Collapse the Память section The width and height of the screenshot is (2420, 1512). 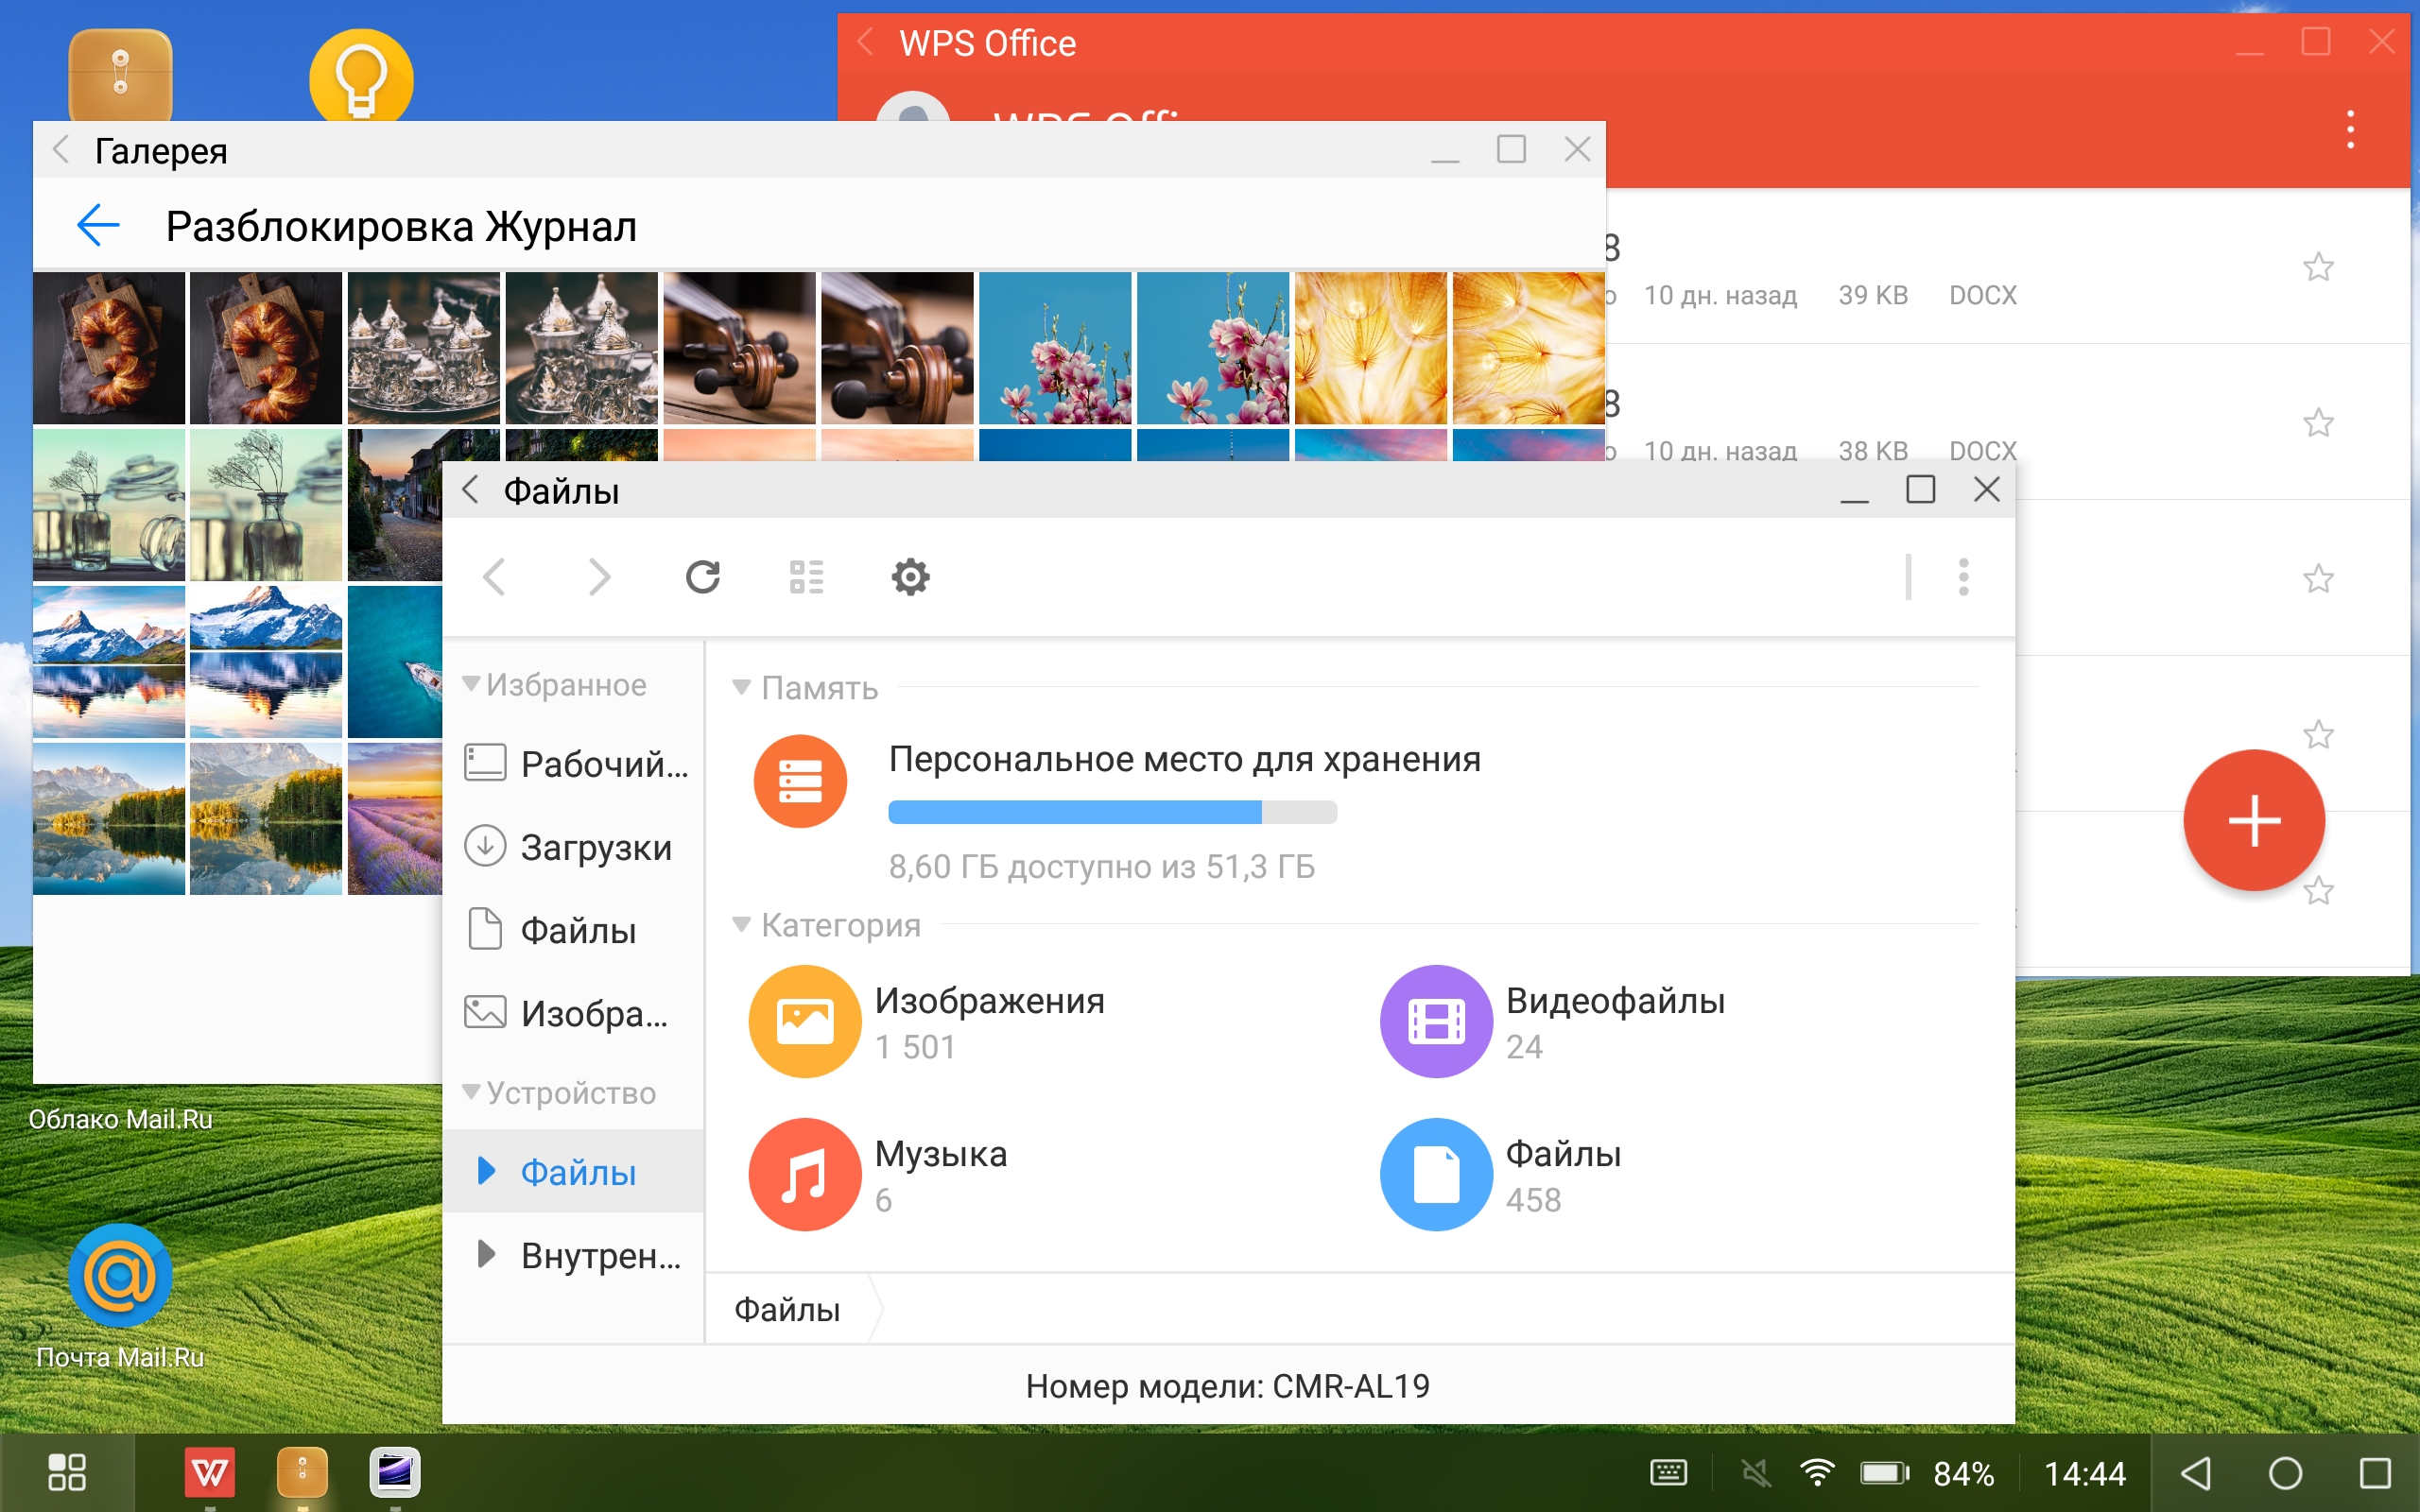coord(741,687)
